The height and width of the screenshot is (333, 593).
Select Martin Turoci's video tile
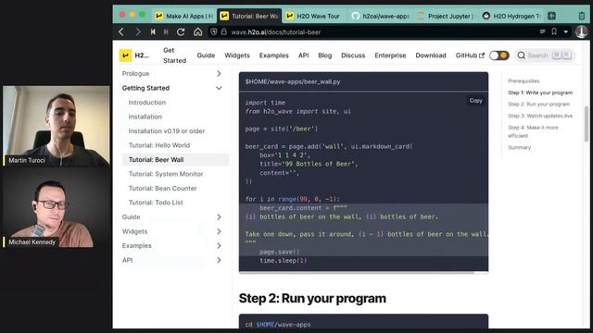coord(57,126)
